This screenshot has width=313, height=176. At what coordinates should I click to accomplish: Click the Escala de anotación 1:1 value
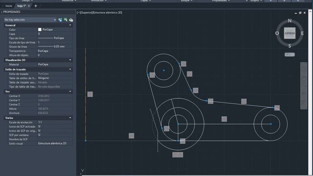pyautogui.click(x=55, y=122)
